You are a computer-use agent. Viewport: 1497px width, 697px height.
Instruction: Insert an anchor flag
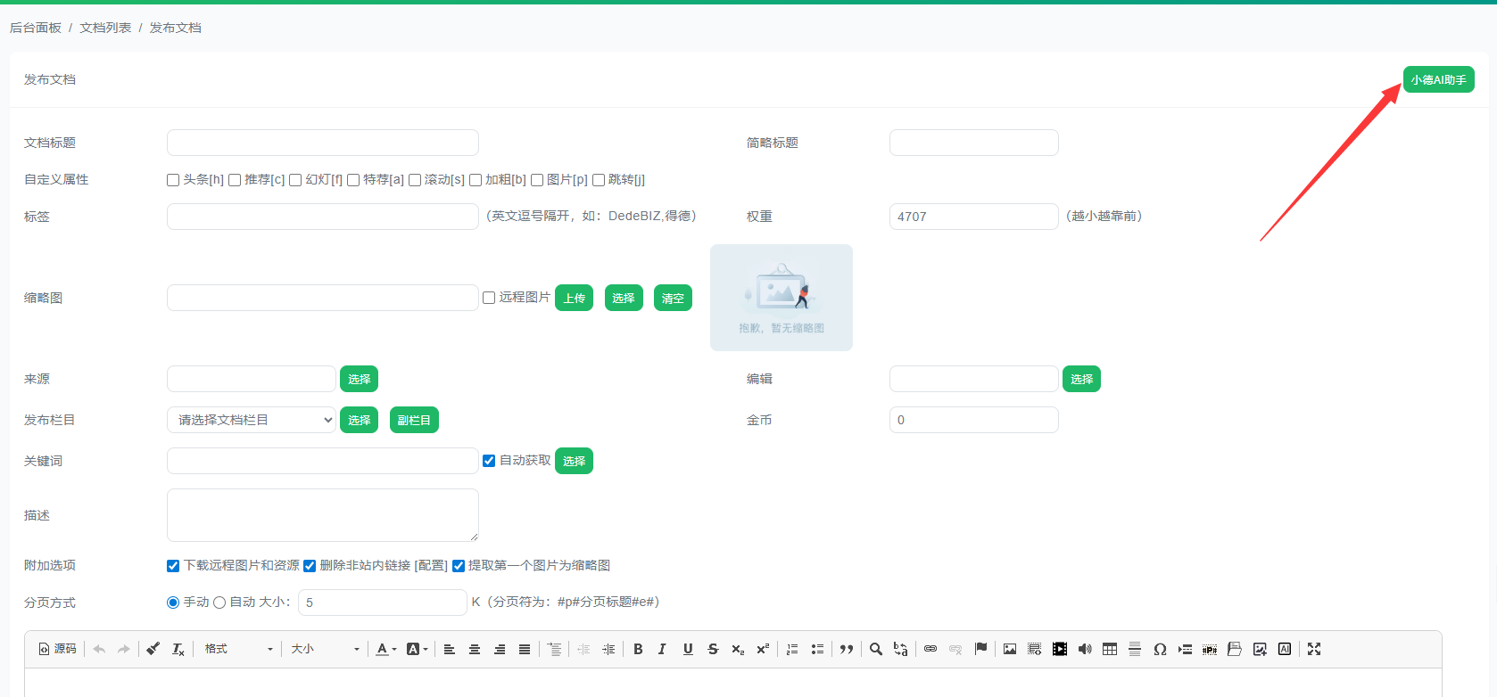[980, 649]
